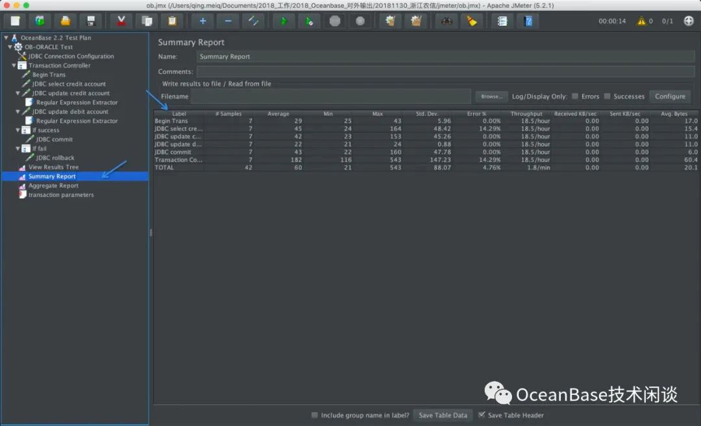This screenshot has height=426, width=701.
Task: Click the Stop test toolbar icon
Action: click(x=334, y=21)
